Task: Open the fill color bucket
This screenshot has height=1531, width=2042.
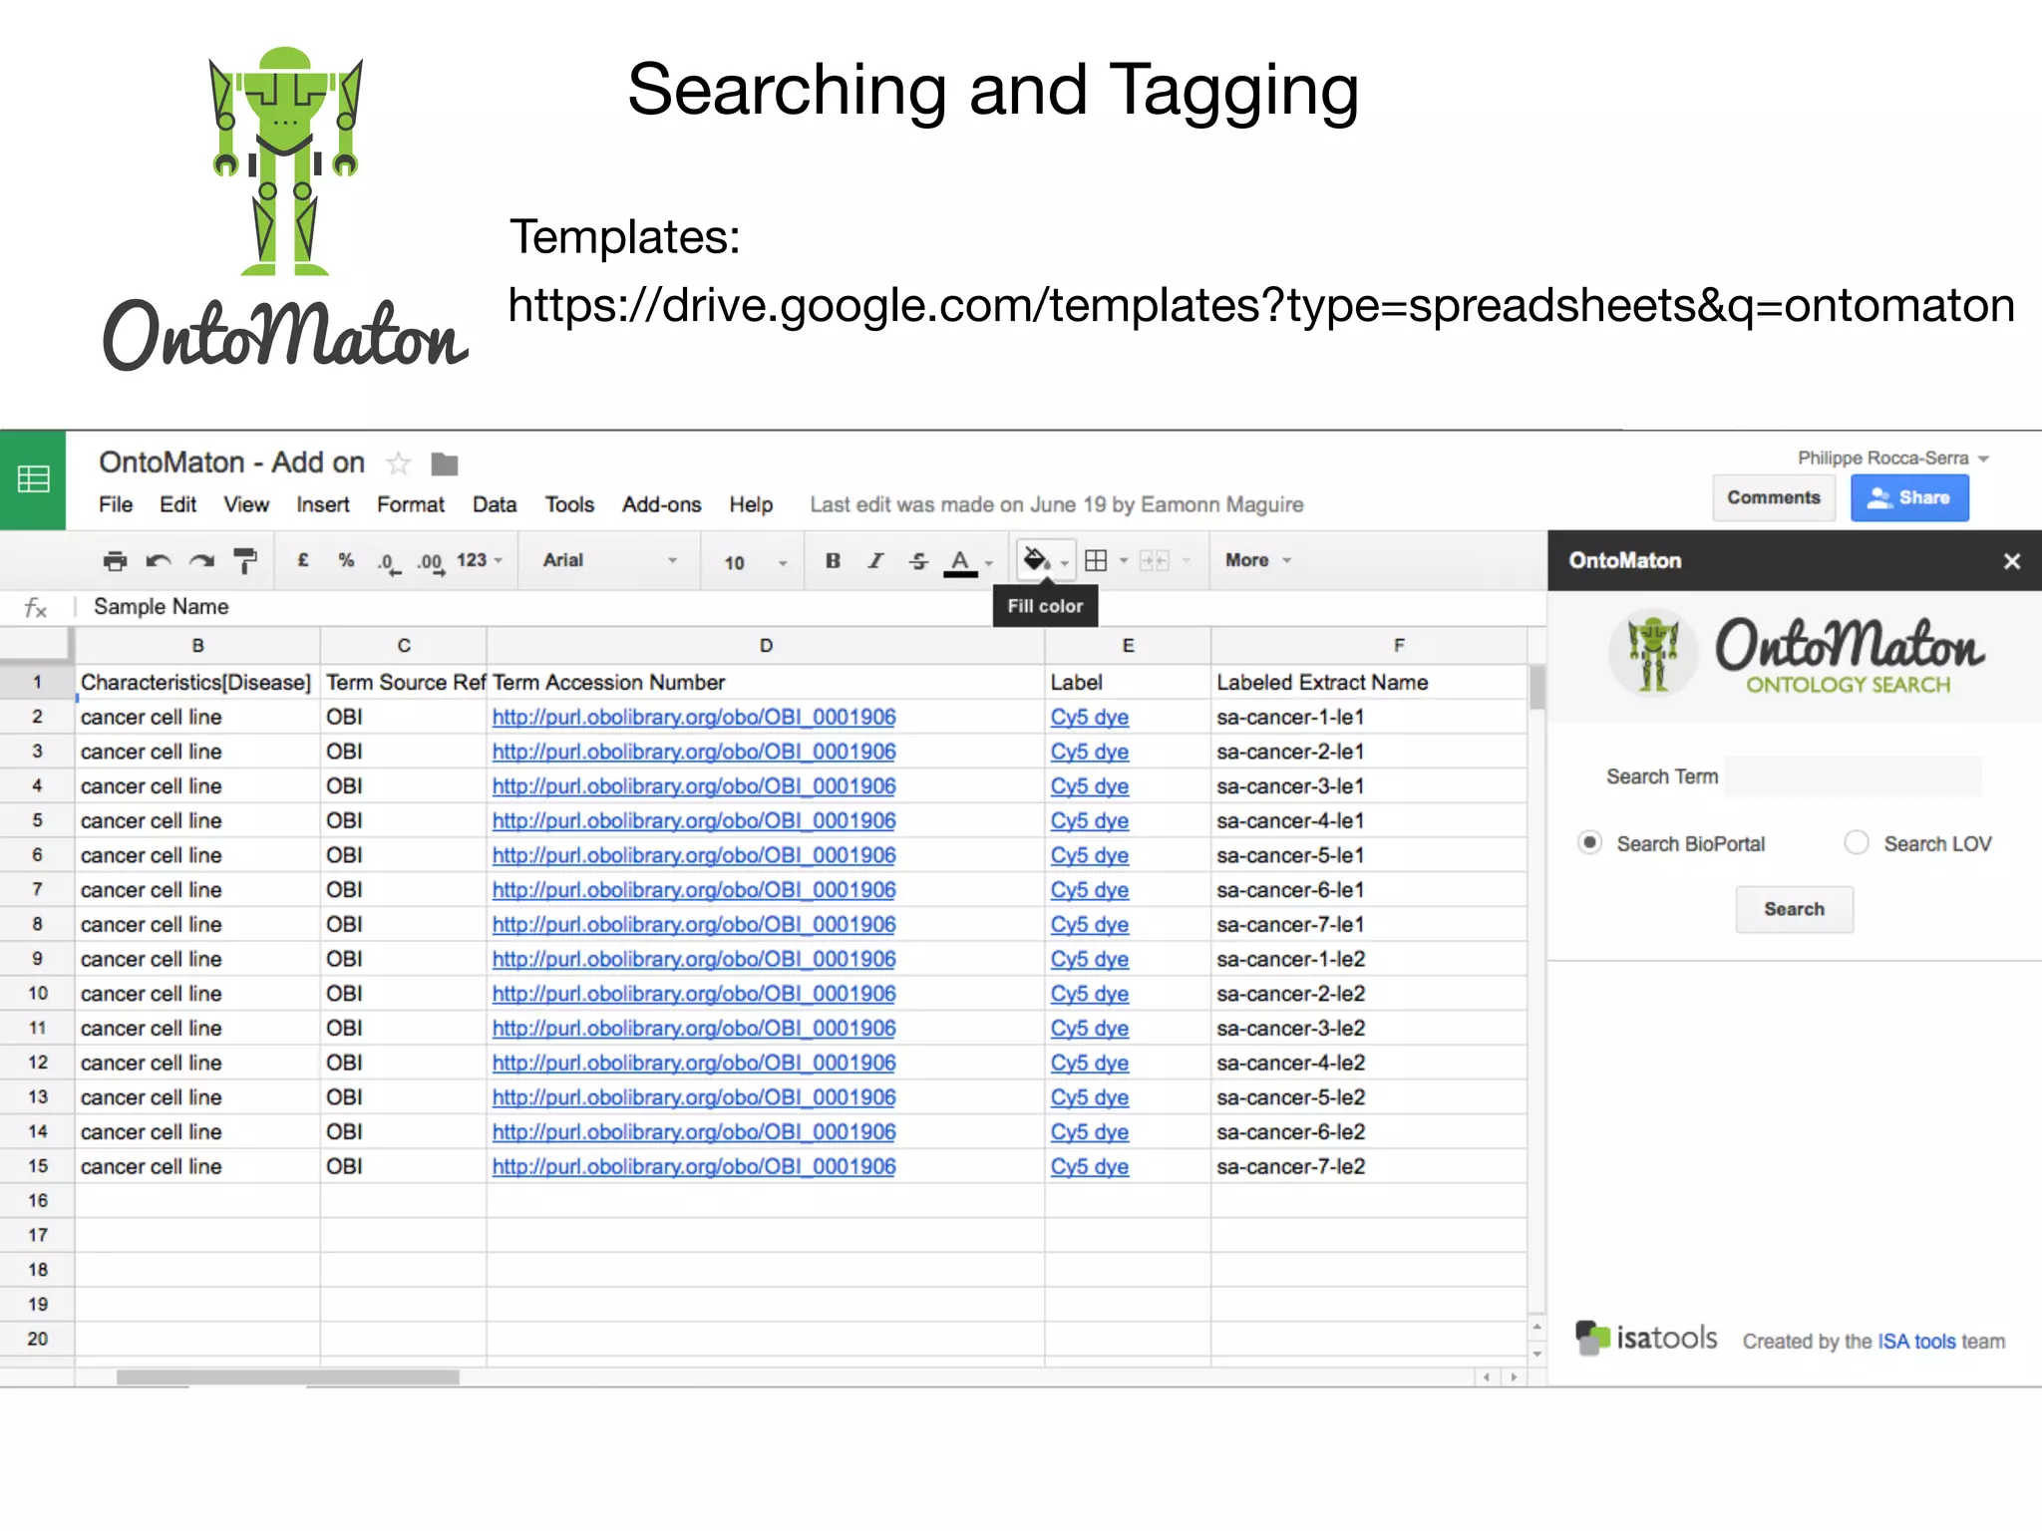Action: (x=1037, y=560)
